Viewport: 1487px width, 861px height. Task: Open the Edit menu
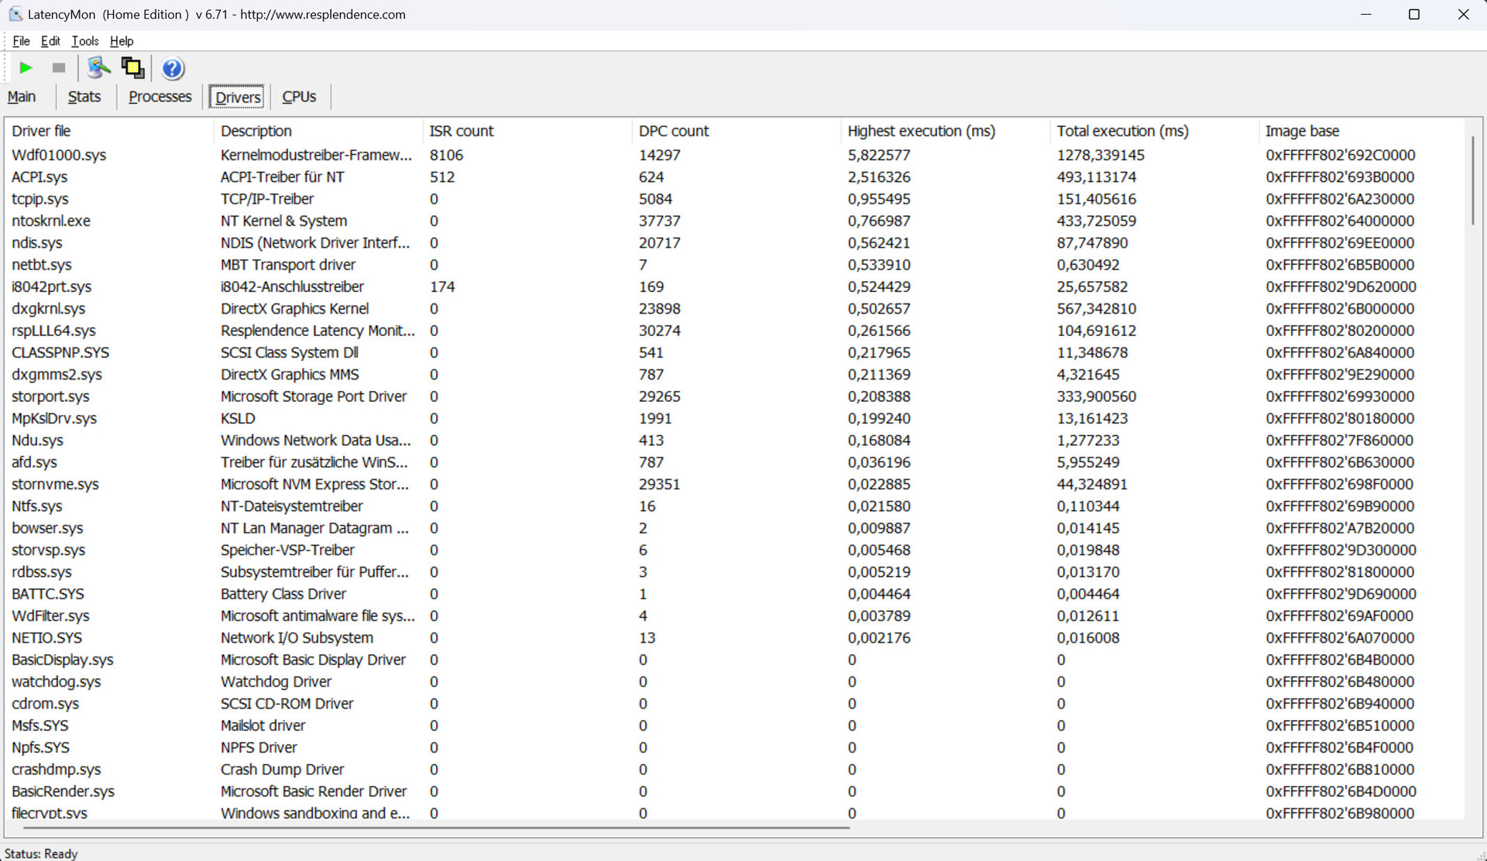point(50,41)
